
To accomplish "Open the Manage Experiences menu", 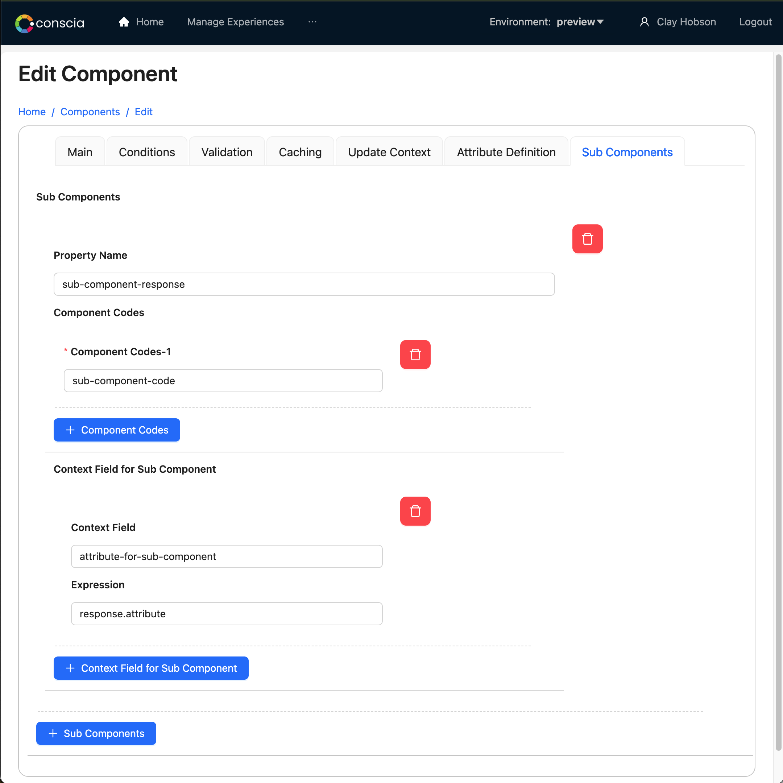I will [x=235, y=21].
